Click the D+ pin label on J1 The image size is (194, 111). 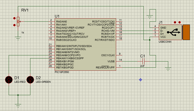(162, 34)
